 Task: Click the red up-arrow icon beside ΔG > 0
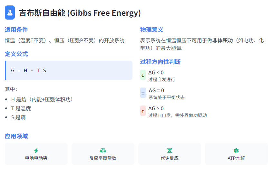pos(143,111)
